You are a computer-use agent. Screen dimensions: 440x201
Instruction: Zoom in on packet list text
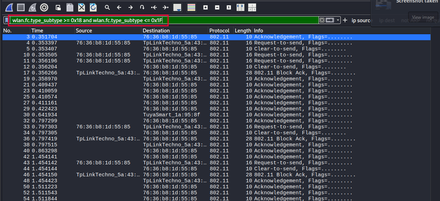tap(206, 7)
